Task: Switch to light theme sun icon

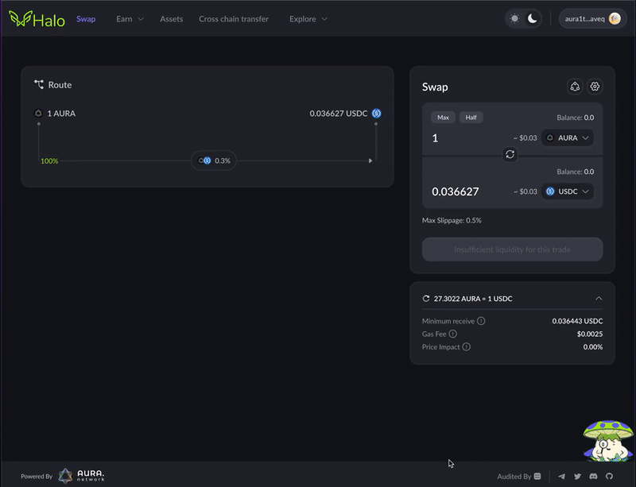Action: point(514,18)
